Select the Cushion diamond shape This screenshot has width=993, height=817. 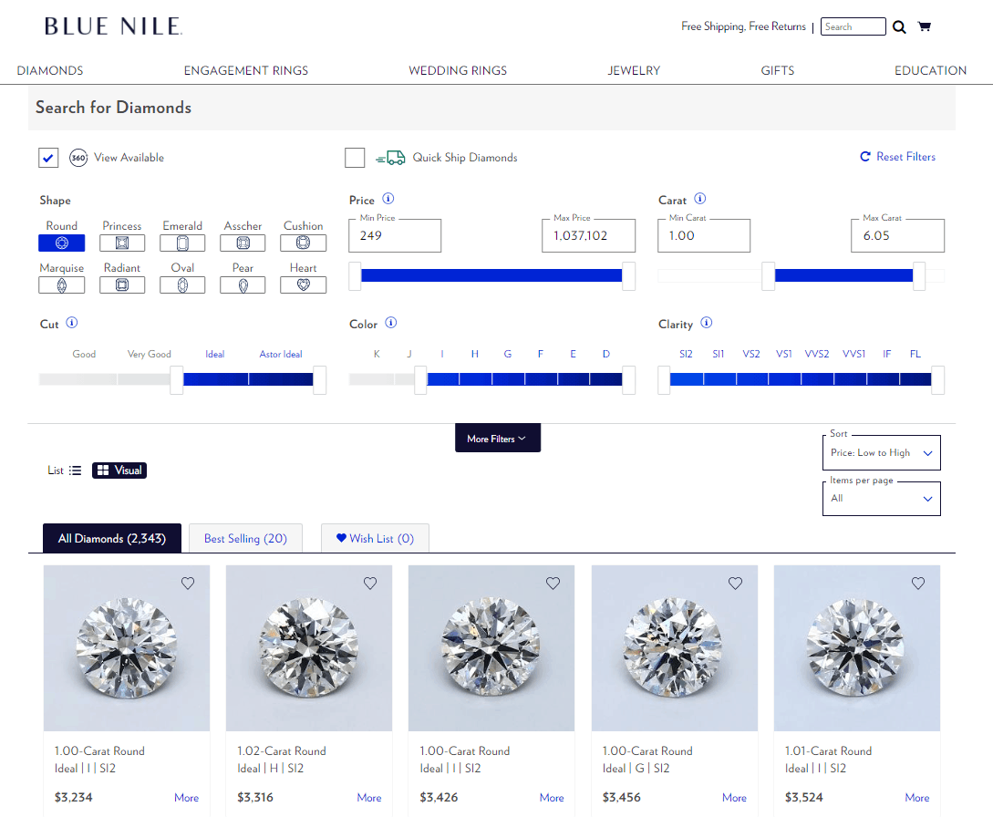(303, 242)
